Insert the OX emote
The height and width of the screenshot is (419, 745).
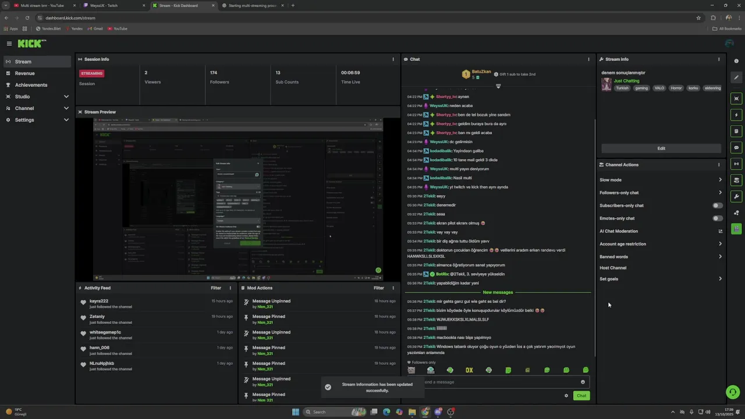point(469,370)
